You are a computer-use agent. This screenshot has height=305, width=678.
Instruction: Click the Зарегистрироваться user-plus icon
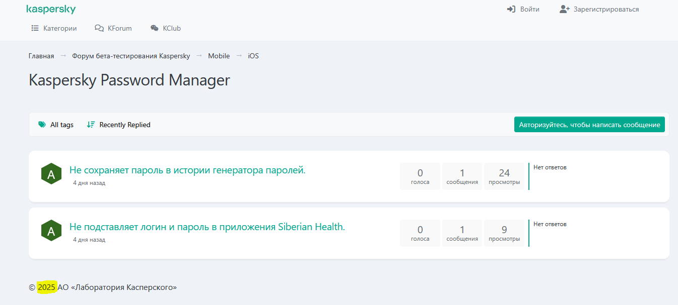point(565,10)
